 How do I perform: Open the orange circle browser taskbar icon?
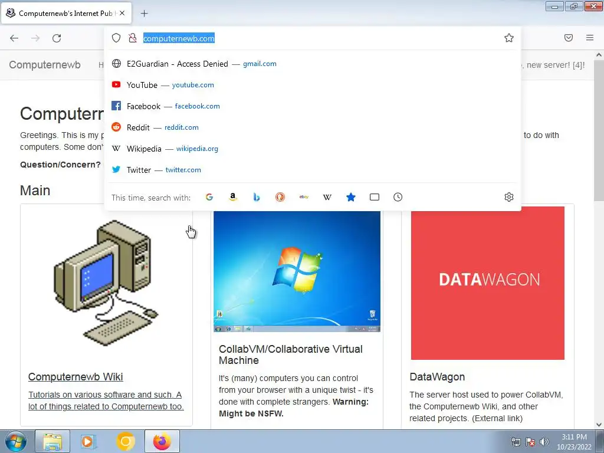click(125, 441)
